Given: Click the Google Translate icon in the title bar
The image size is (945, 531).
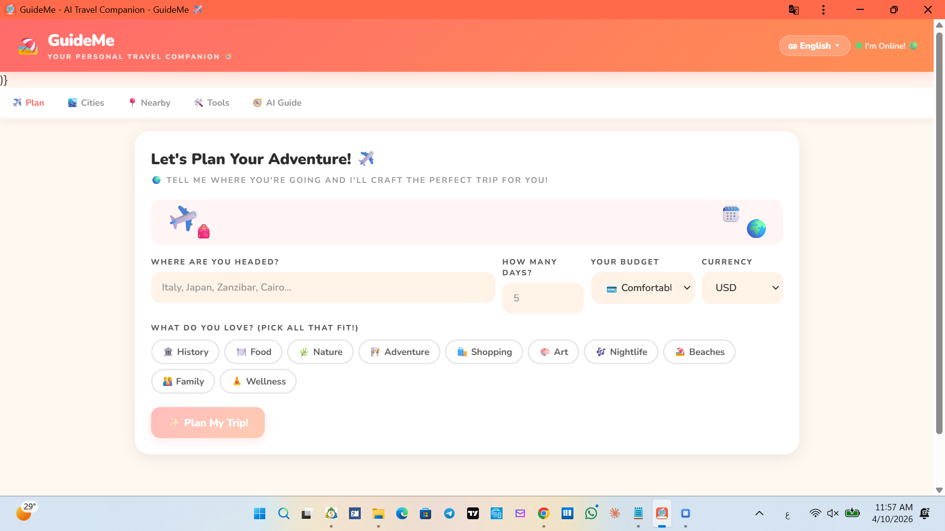Looking at the screenshot, I should pos(794,9).
